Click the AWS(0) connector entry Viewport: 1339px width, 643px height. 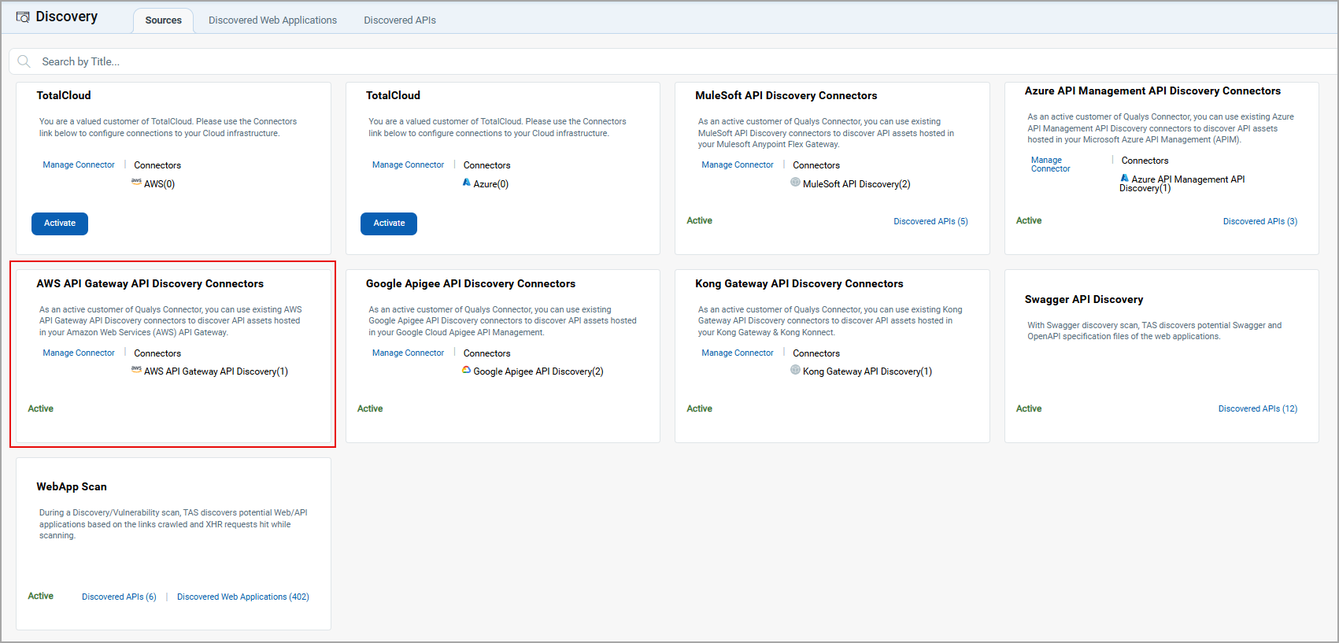click(x=159, y=184)
